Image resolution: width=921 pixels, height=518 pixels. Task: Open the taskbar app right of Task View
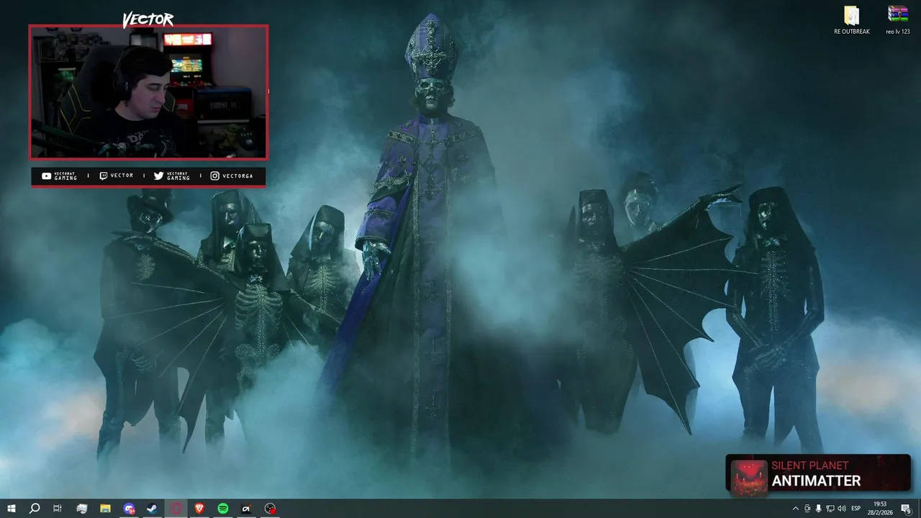[82, 509]
